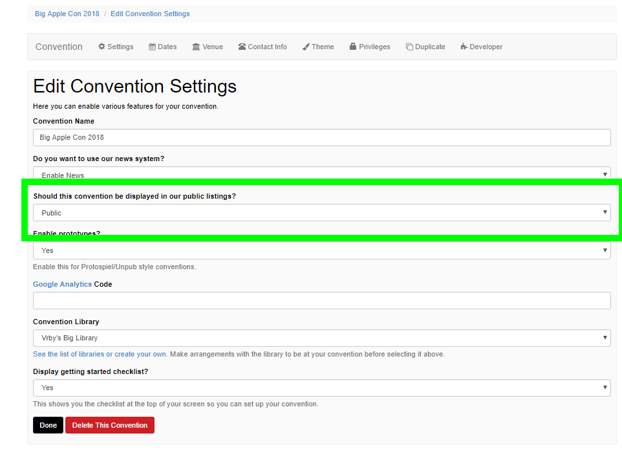622x451 pixels.
Task: Click the Convention Name input field
Action: tap(321, 137)
